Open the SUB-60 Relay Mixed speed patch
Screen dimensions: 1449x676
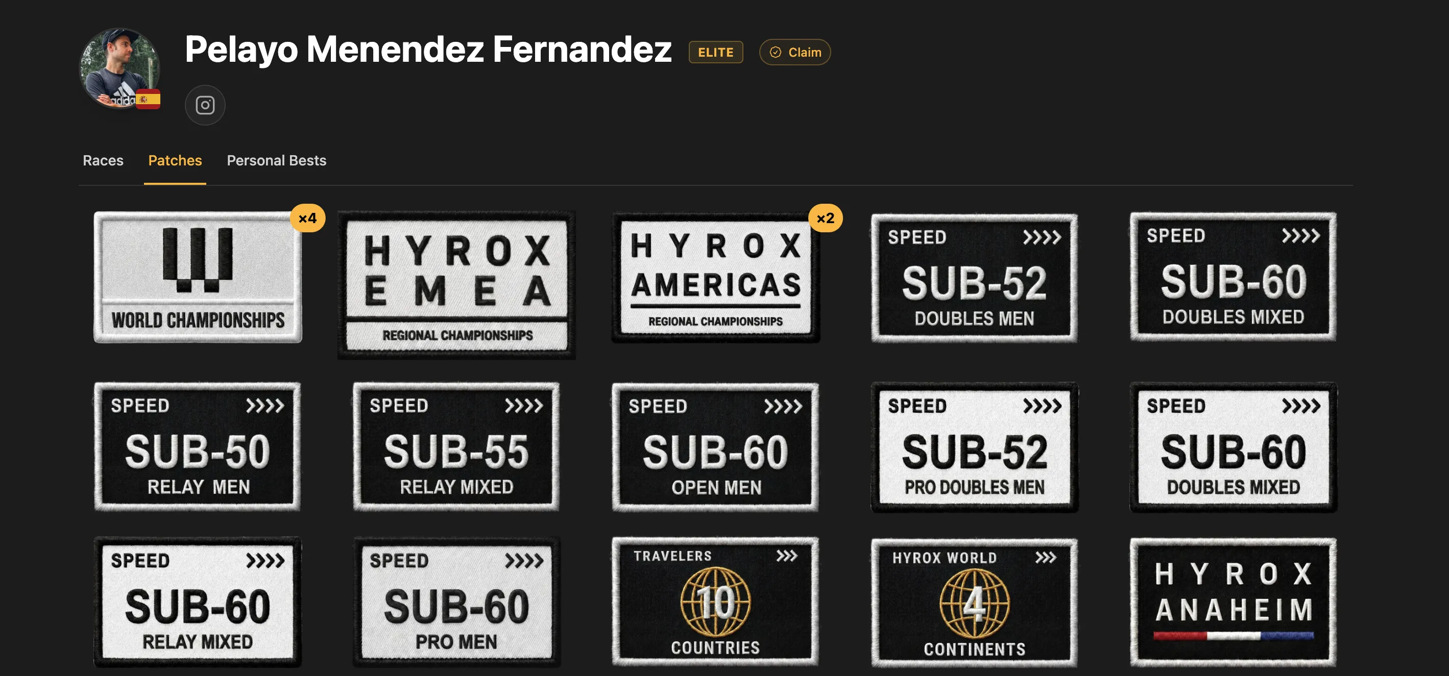coord(198,602)
